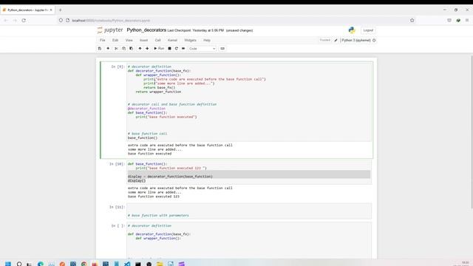The image size is (473, 266).
Task: Open Windows taskbar search
Action: [19, 264]
